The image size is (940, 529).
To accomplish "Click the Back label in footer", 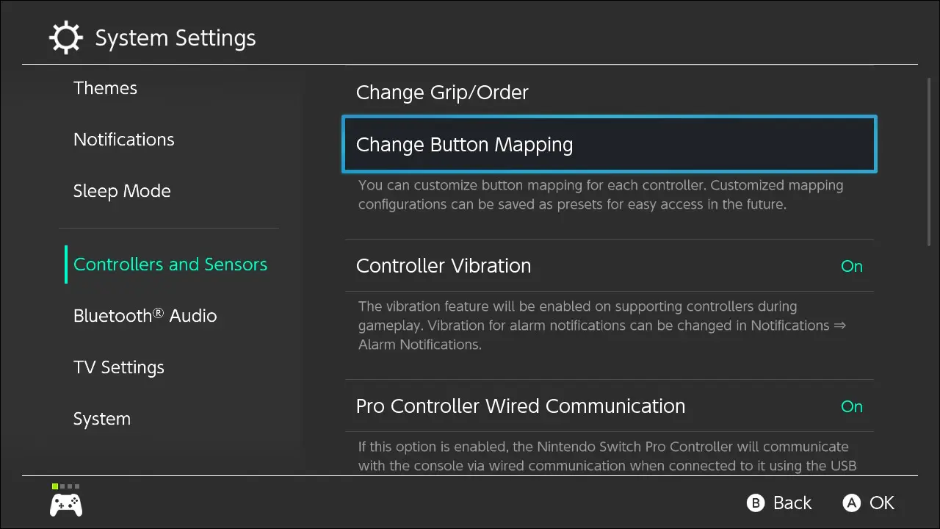I will click(x=792, y=503).
